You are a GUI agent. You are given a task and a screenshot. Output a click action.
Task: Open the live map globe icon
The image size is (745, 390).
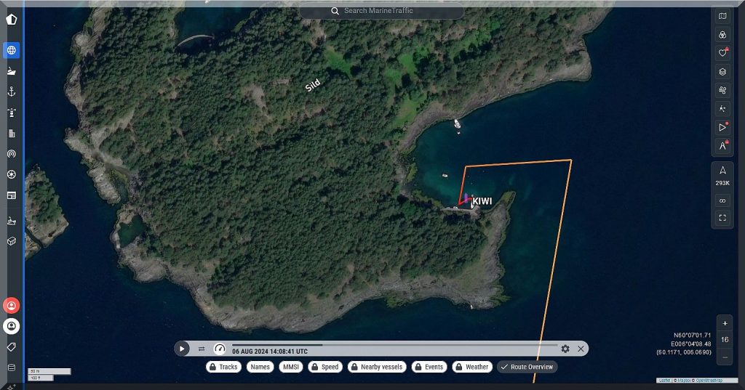click(11, 50)
